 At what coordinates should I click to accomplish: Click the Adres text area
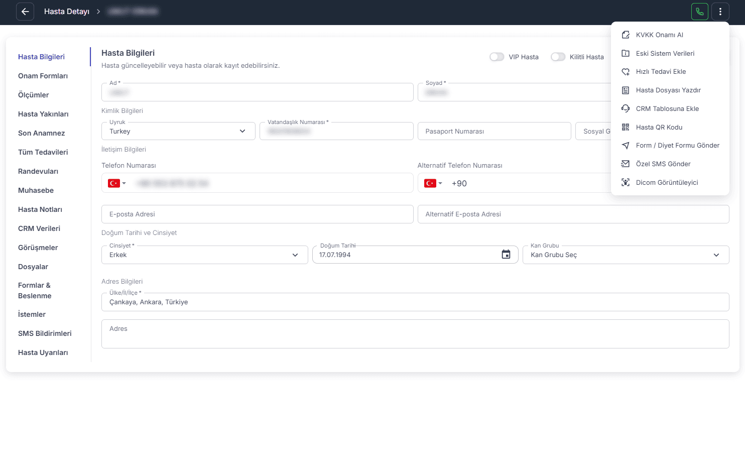tap(415, 334)
